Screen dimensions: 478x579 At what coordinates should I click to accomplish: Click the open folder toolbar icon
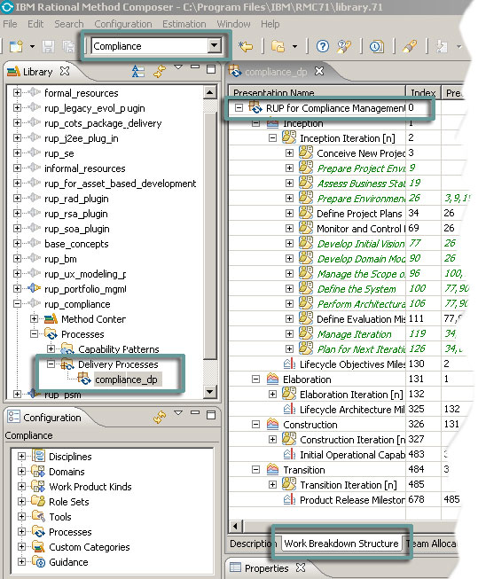(278, 46)
